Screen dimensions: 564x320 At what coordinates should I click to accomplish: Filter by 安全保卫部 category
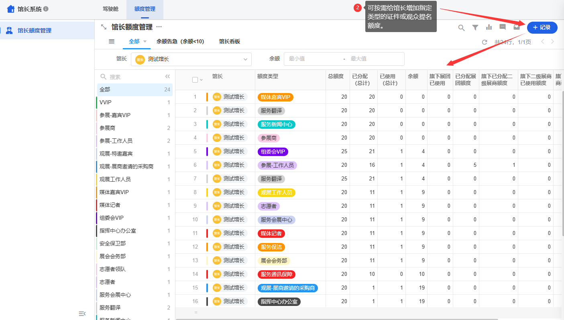[x=135, y=243]
